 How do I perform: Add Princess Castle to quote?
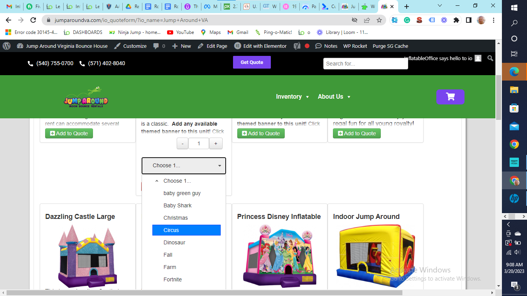tap(356, 133)
